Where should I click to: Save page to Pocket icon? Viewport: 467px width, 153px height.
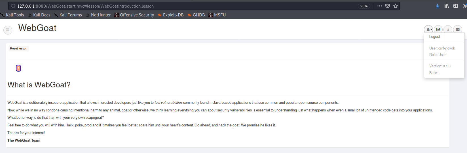(388, 6)
